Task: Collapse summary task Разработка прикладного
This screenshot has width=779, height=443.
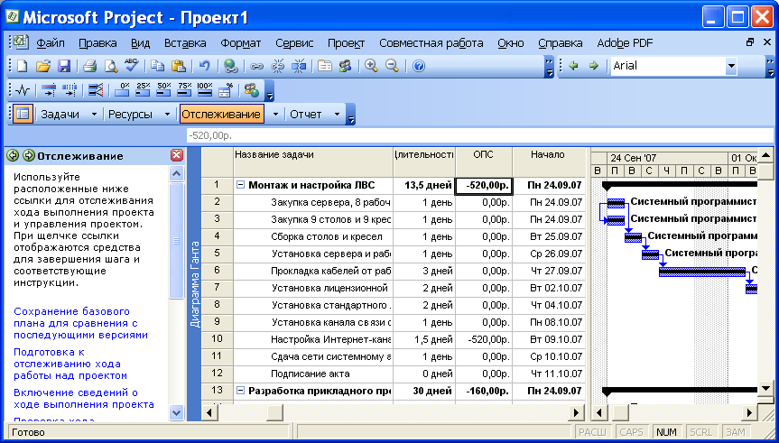Action: [240, 391]
